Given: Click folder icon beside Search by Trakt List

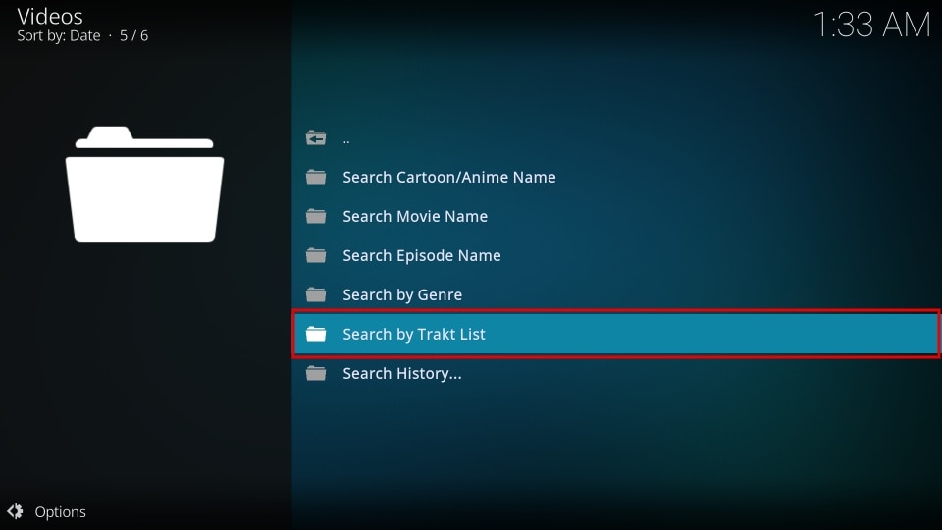Looking at the screenshot, I should [315, 334].
